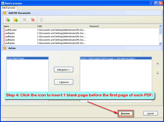Screen dimensions: 164x122
Task: Click the Add PDF file icon
Action: (x=8, y=20)
